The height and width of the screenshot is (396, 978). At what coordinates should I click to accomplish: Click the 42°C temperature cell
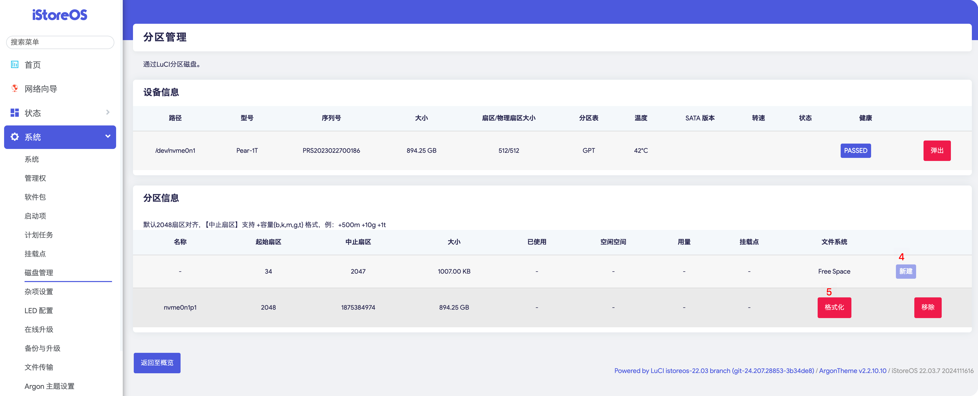pyautogui.click(x=640, y=150)
